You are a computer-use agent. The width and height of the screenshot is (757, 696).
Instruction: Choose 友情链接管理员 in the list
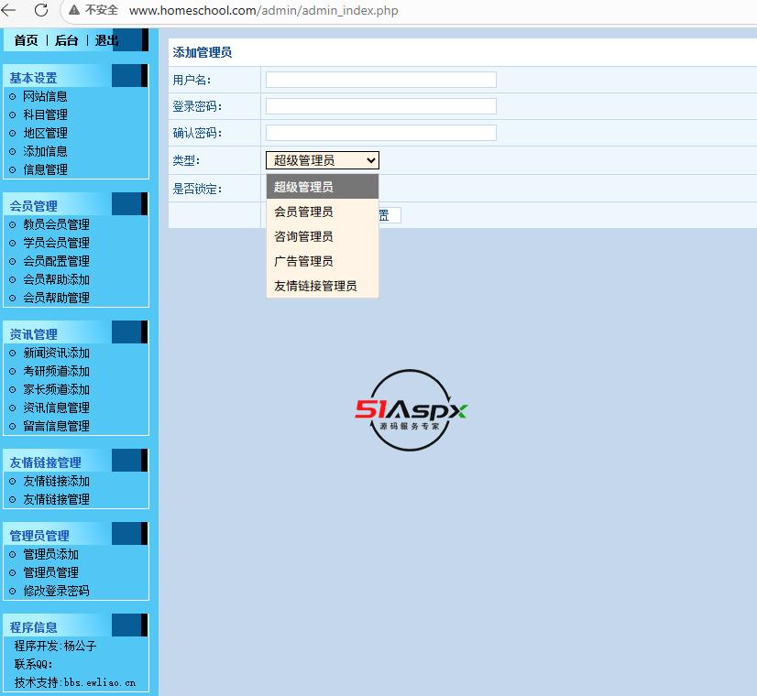323,286
